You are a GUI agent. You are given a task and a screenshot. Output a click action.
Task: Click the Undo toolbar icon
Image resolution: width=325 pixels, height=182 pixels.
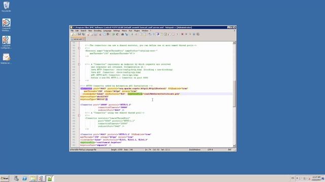pos(113,34)
